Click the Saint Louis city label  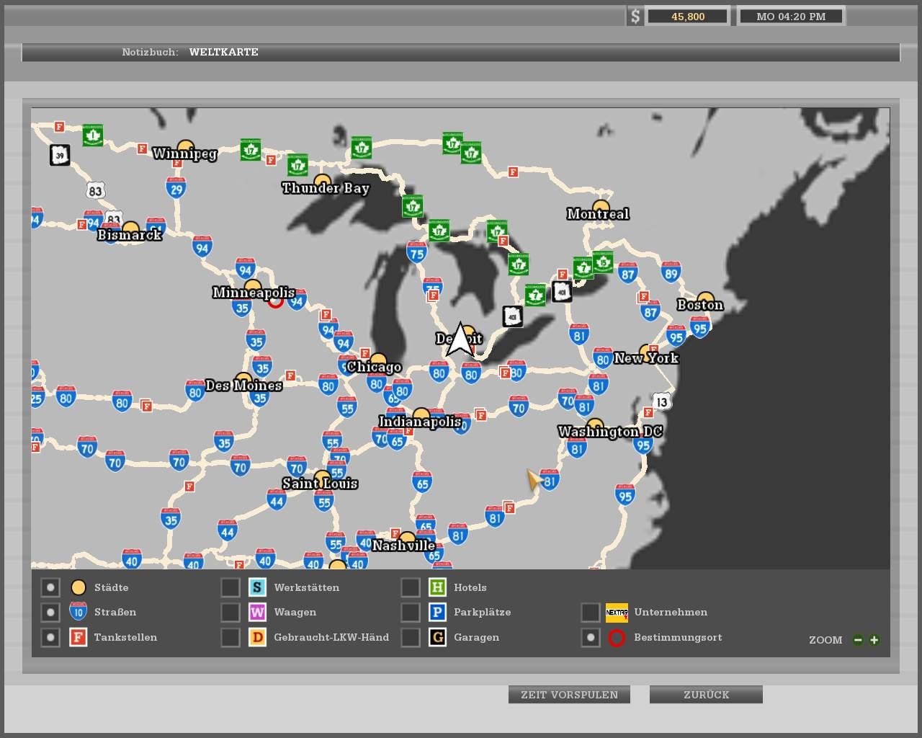(320, 484)
